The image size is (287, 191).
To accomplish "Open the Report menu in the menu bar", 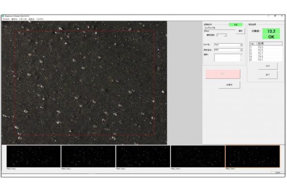I will click(23, 19).
